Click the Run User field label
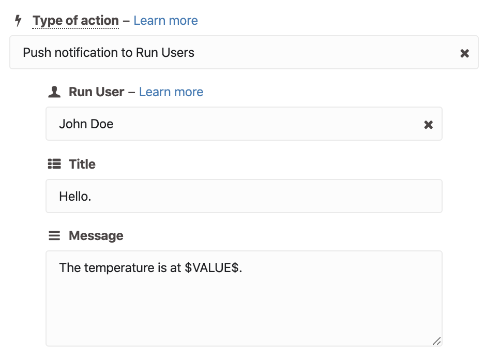This screenshot has width=485, height=359. tap(97, 92)
